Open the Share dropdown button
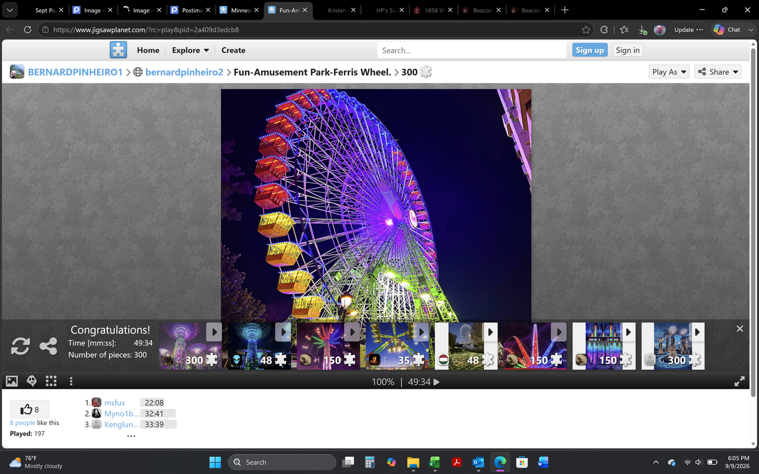 (x=718, y=72)
